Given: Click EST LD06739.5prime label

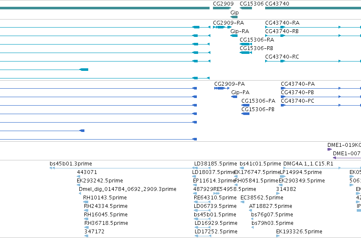Looking at the screenshot, I should point(215,206).
